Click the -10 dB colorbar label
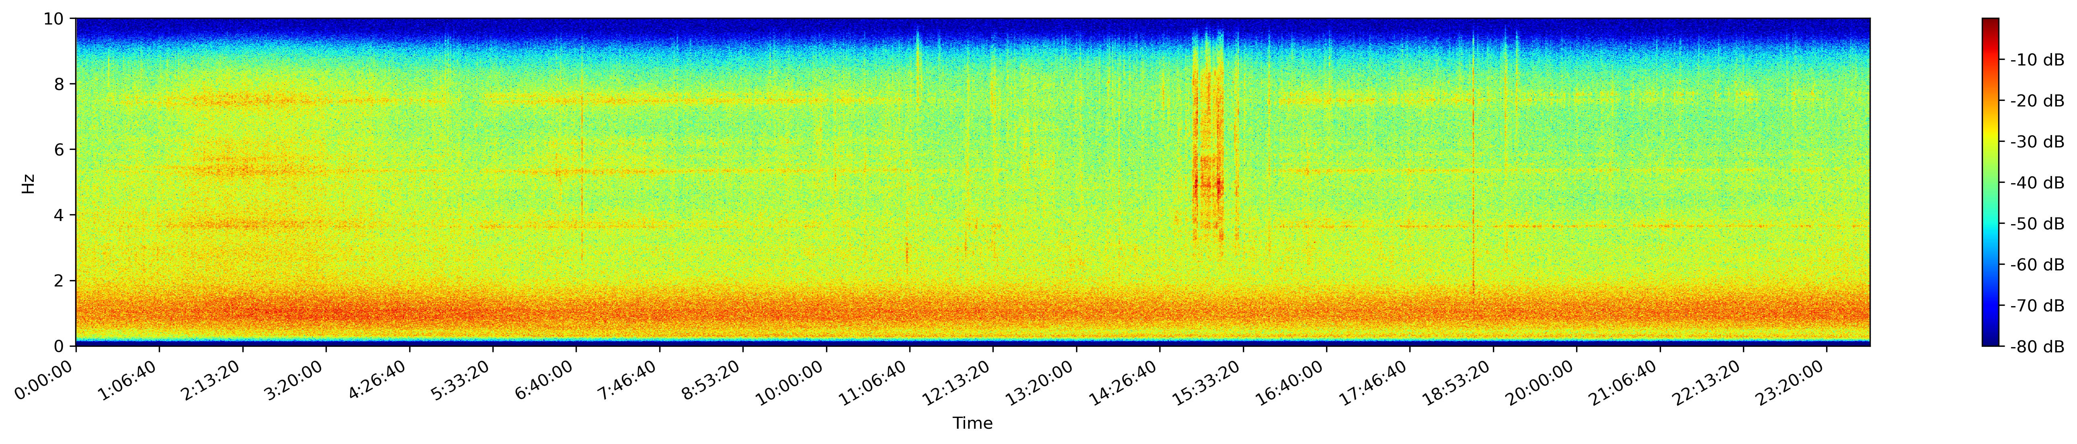Viewport: 2077px width, 444px height. tap(2037, 59)
